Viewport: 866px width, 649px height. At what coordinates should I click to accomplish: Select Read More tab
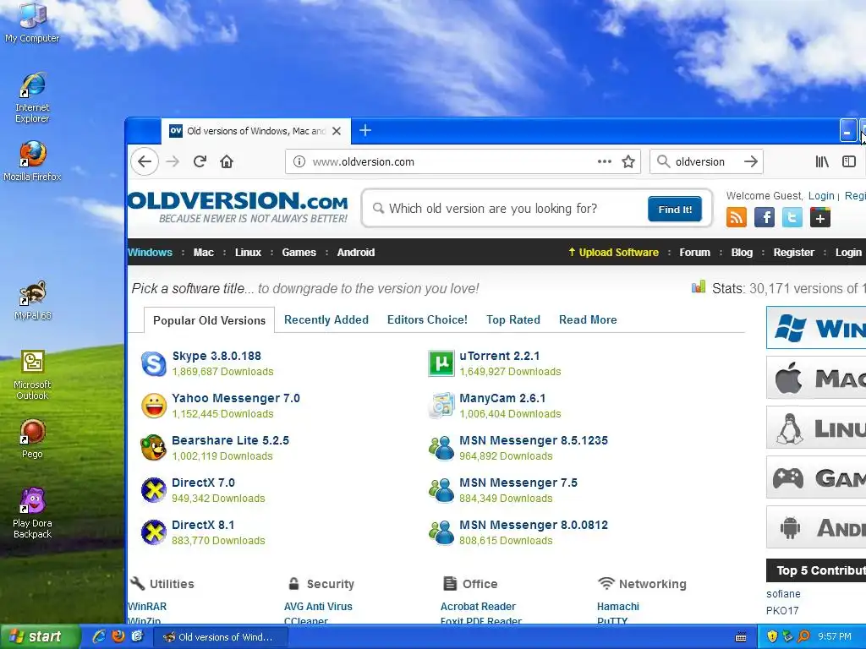(588, 319)
